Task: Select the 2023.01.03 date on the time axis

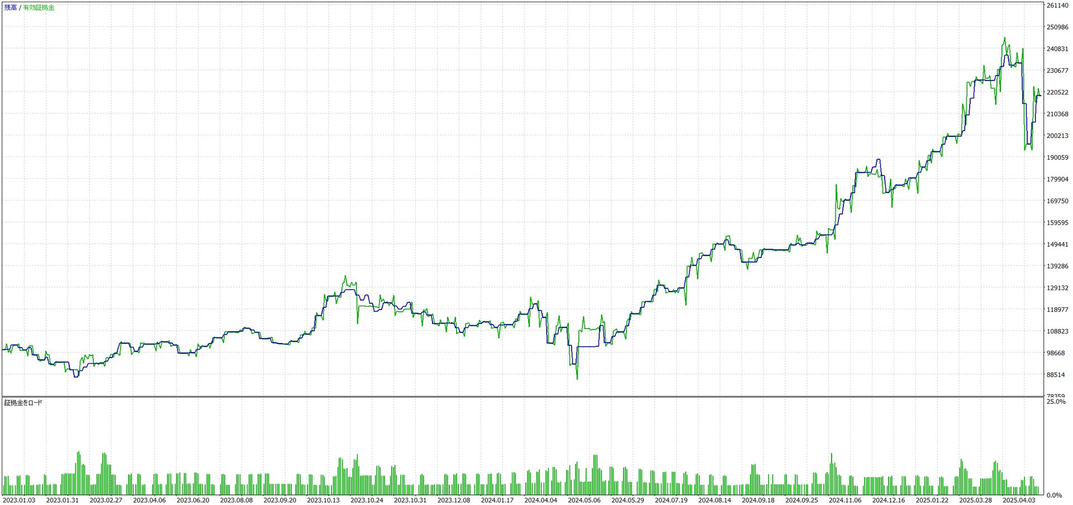Action: [19, 500]
